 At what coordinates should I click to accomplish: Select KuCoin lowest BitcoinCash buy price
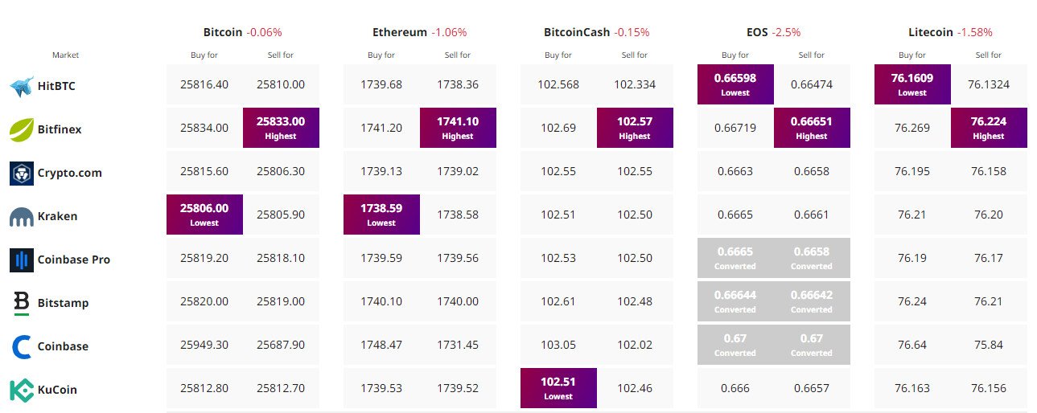pyautogui.click(x=558, y=388)
